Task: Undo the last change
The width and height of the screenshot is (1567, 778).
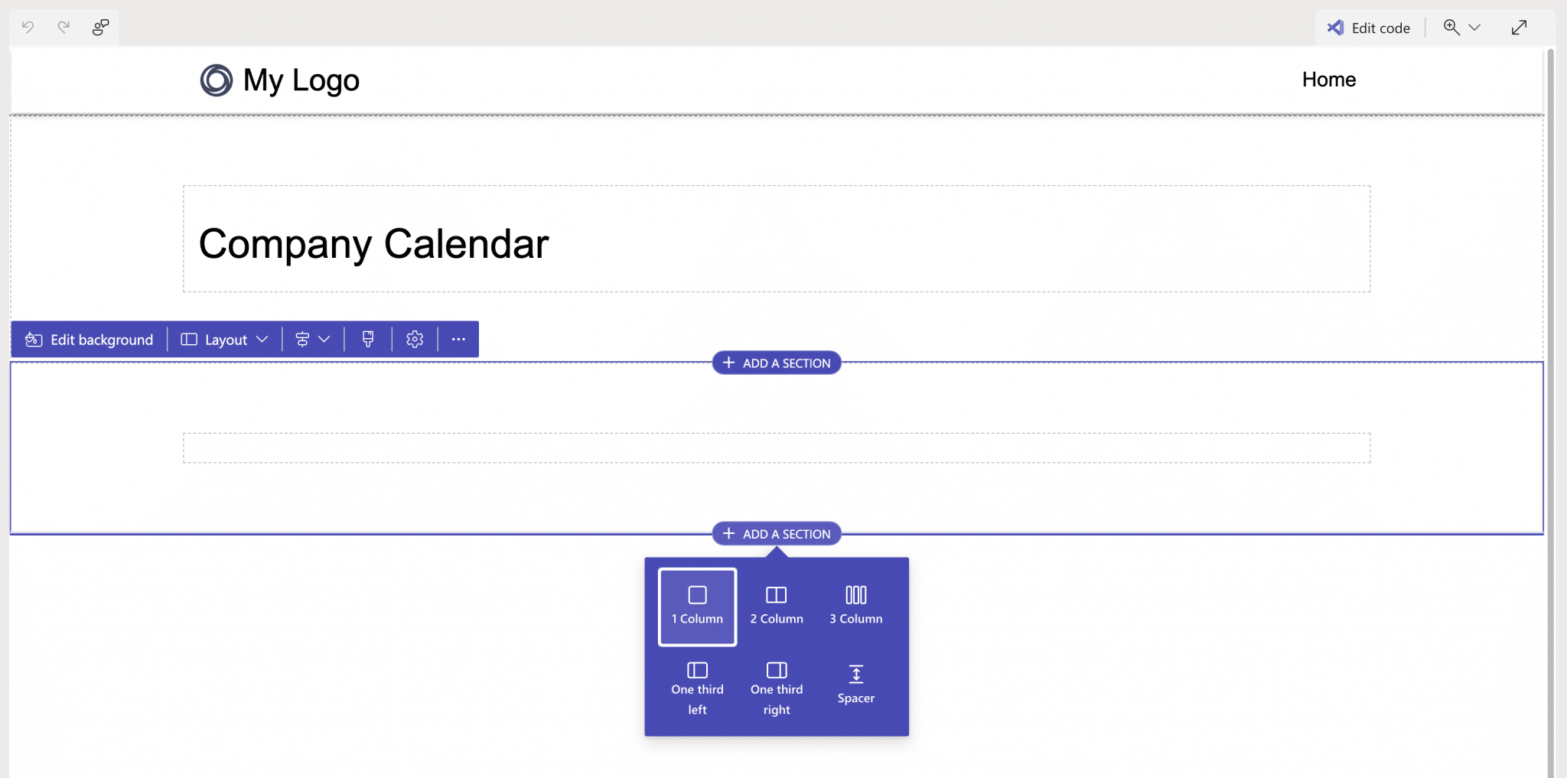Action: 29,27
